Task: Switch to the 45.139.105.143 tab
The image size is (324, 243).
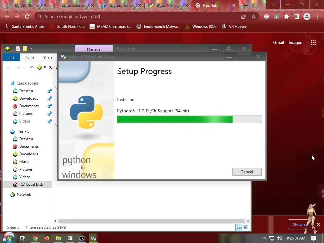Action: coord(26,5)
